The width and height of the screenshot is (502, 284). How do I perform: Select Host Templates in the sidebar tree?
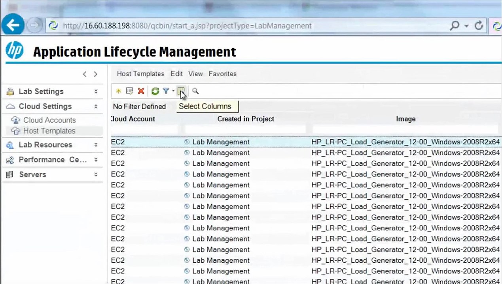tap(49, 131)
